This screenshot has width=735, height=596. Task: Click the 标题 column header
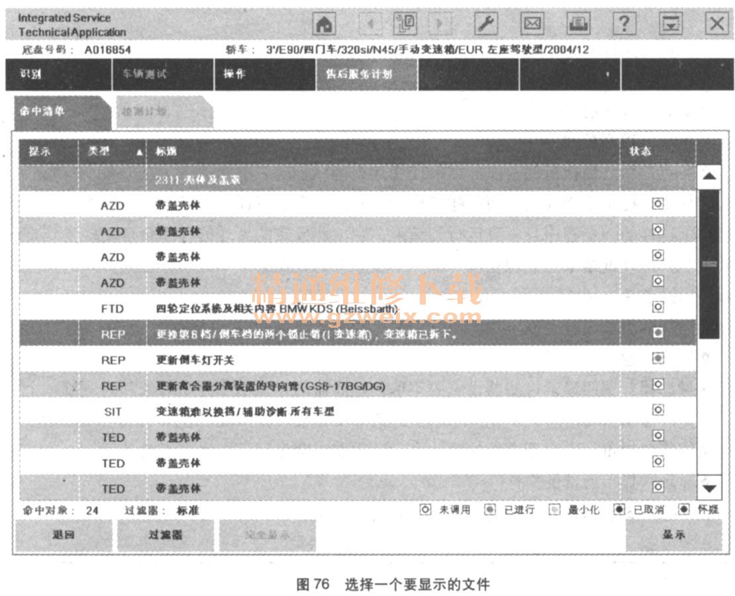pyautogui.click(x=383, y=152)
